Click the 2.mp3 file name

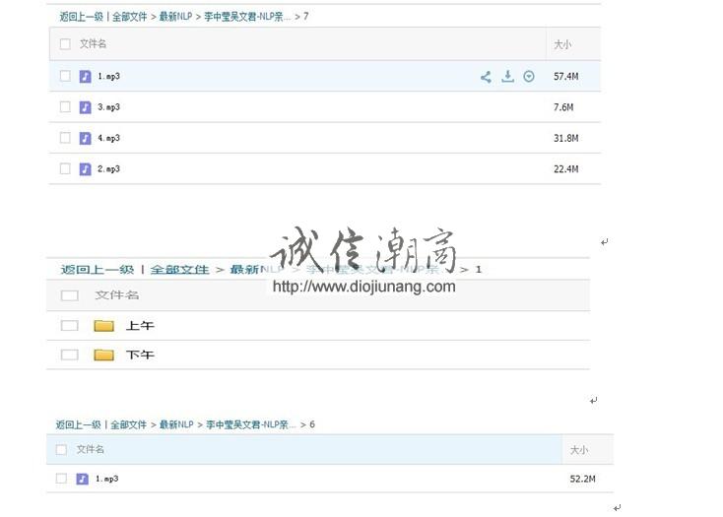108,168
